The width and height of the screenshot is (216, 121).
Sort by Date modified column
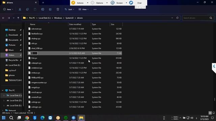(x=75, y=25)
